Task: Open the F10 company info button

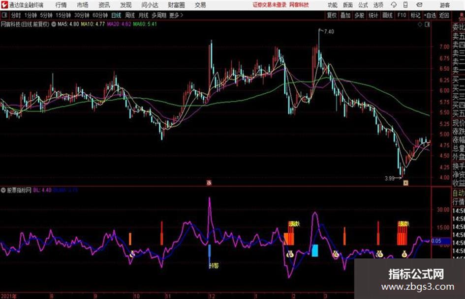Action: point(402,15)
